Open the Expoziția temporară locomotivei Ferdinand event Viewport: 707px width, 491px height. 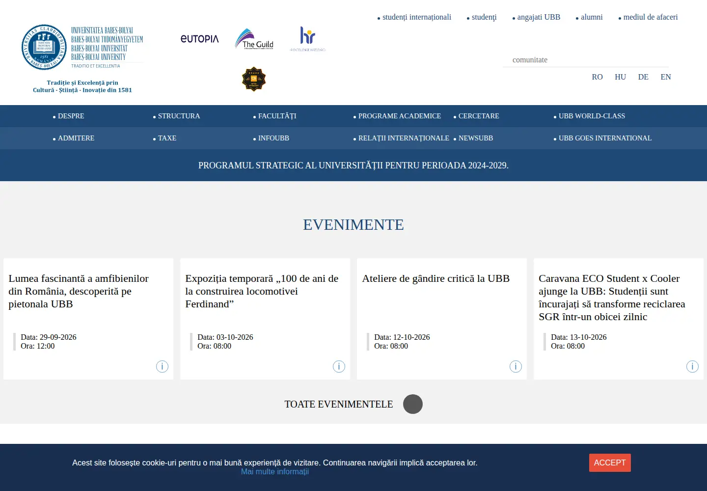262,291
